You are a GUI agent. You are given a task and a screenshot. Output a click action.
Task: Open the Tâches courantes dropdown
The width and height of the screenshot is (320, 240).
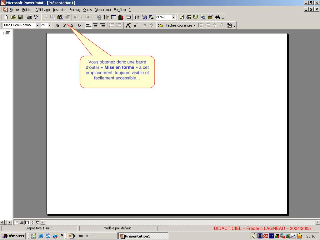click(x=180, y=25)
